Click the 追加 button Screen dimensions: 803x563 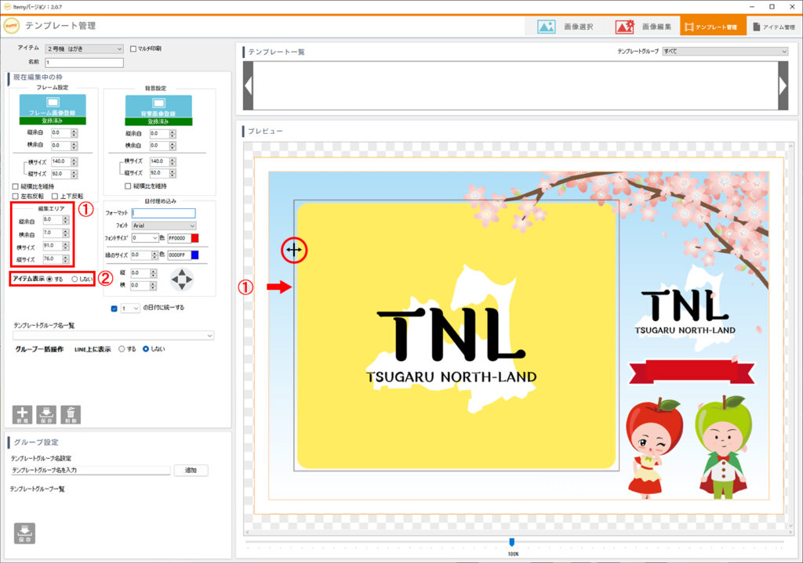191,471
